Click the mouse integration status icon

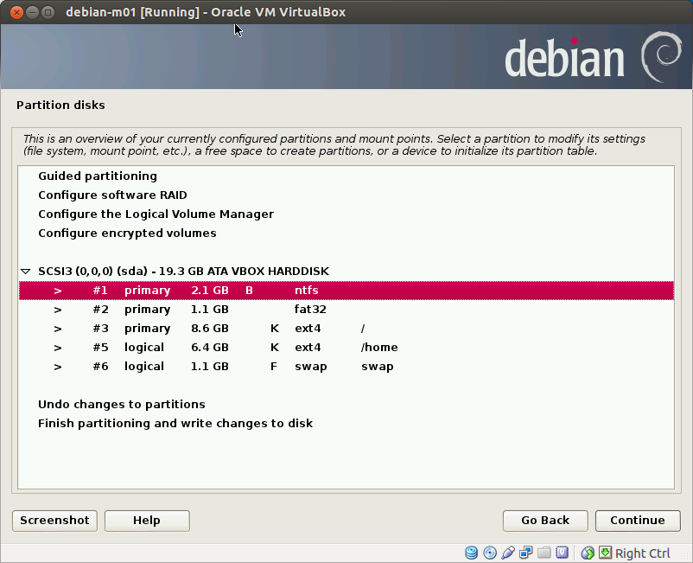(588, 553)
